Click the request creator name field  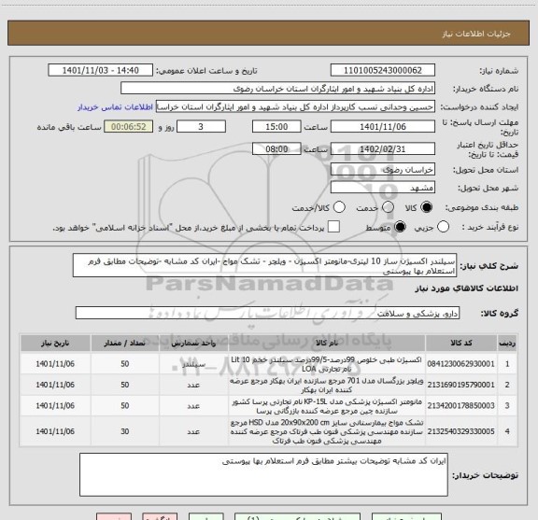tap(295, 106)
